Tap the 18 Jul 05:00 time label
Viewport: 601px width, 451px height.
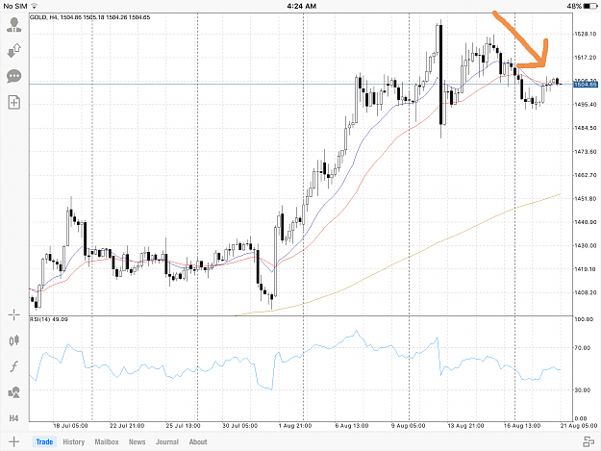70,426
